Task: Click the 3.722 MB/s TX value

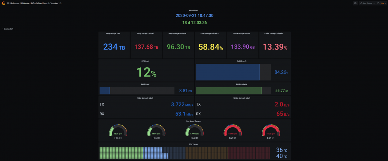Action: (182, 104)
